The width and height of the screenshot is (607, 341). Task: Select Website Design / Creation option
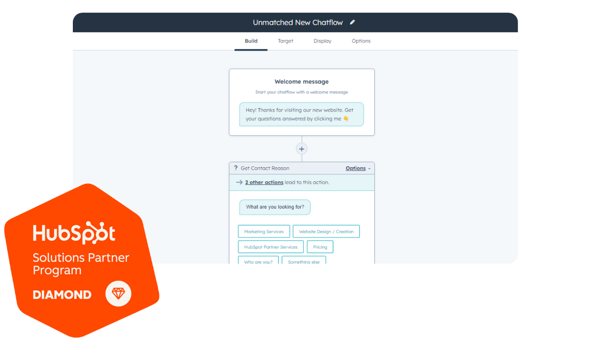pyautogui.click(x=326, y=231)
